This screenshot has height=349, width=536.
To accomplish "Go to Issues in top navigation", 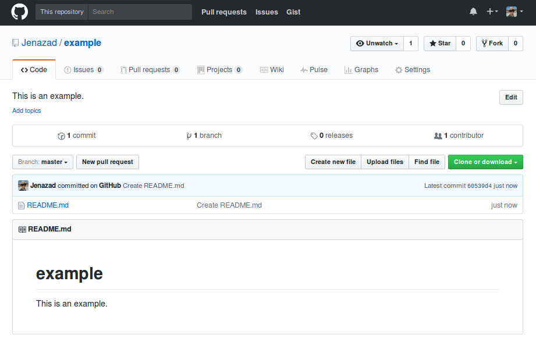I will tap(267, 12).
